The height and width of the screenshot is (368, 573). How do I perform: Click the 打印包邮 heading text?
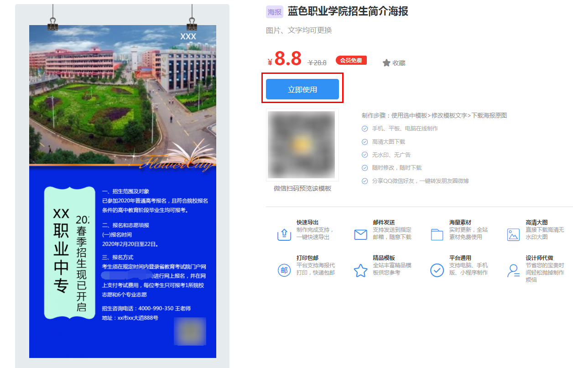coord(307,258)
